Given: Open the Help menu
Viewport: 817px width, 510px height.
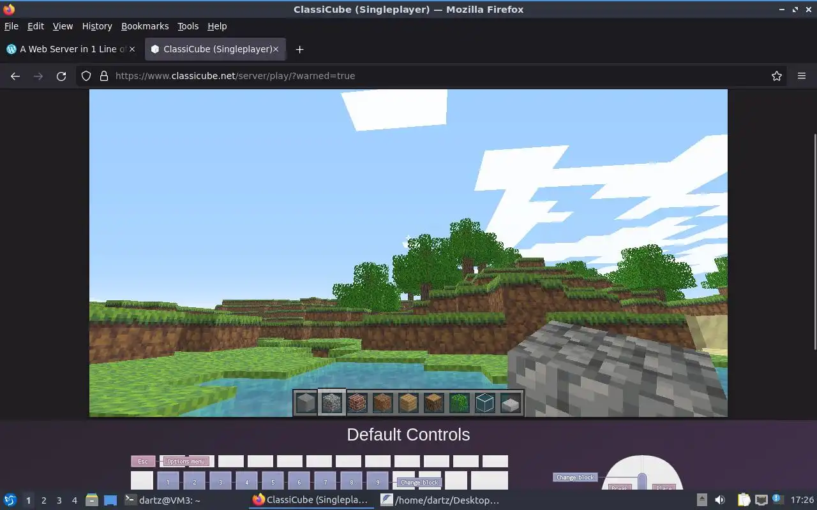Looking at the screenshot, I should 217,26.
